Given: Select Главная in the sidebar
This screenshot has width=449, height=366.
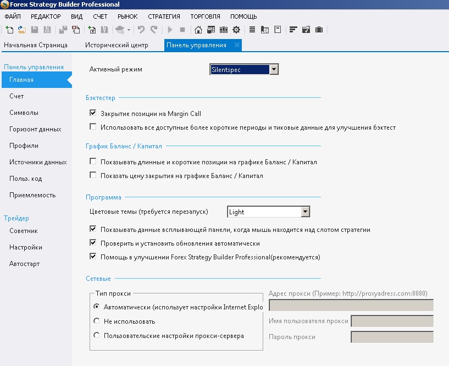Looking at the screenshot, I should [x=37, y=80].
